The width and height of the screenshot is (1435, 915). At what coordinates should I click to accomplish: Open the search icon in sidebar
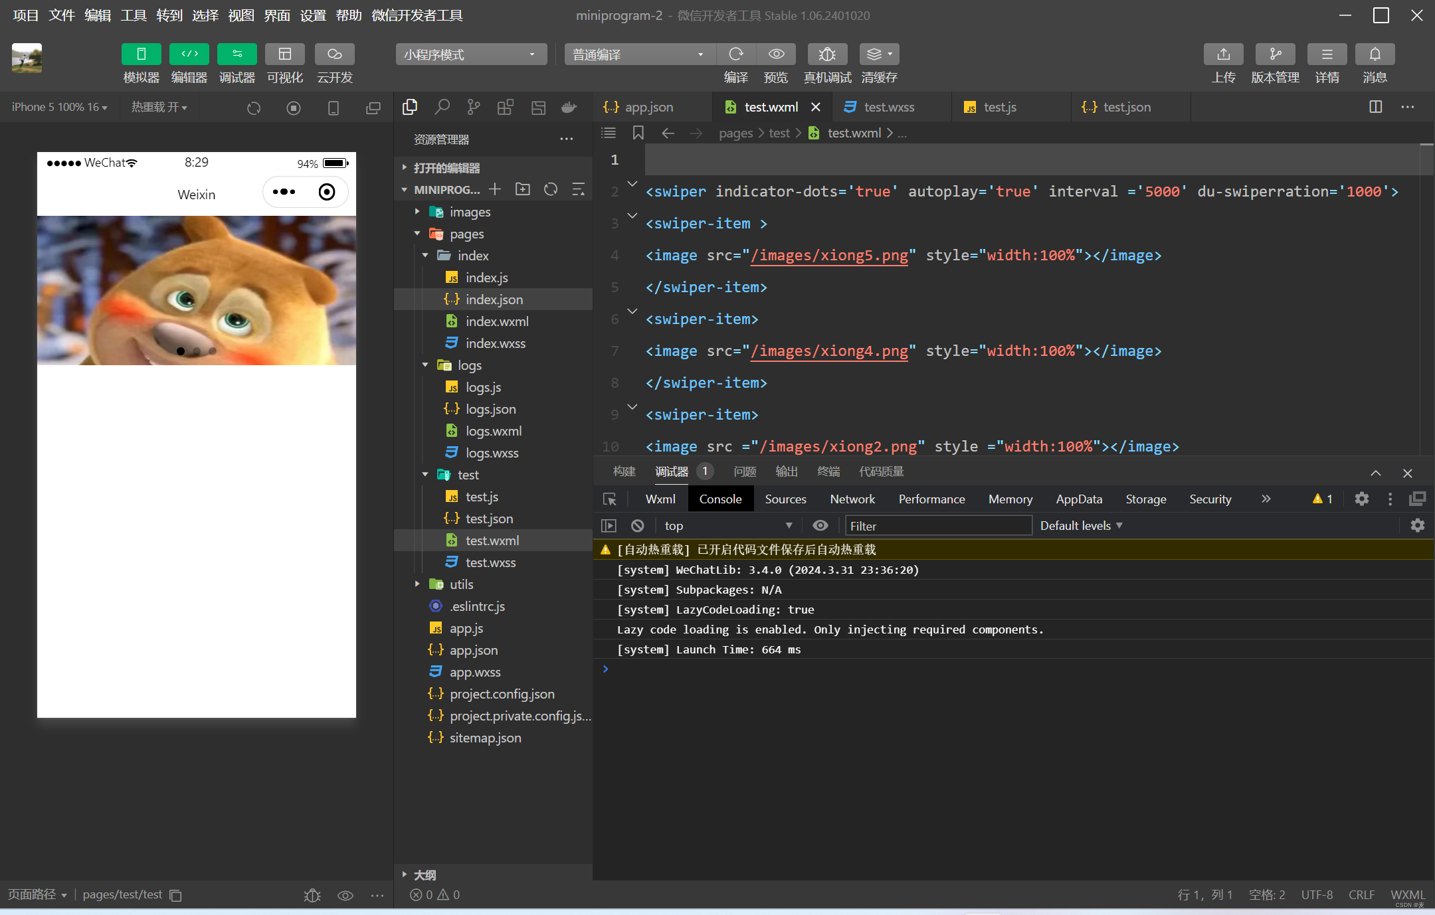click(442, 107)
